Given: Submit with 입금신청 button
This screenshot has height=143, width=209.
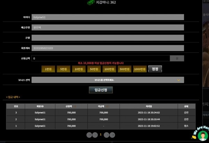Looking at the screenshot, I should pos(101,90).
